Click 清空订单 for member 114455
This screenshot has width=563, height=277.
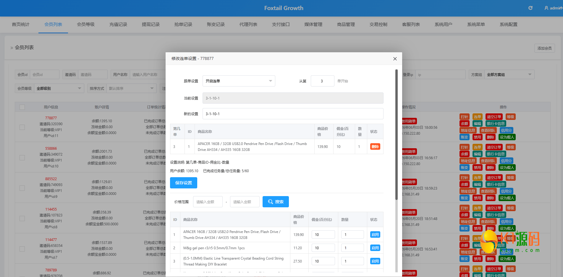click(494, 208)
